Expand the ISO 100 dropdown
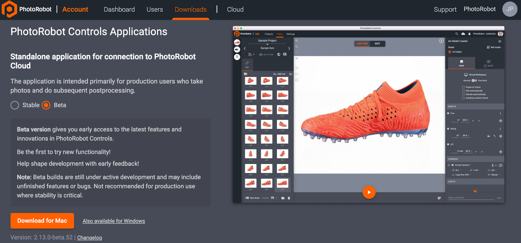This screenshot has height=243, width=521. coord(493,170)
